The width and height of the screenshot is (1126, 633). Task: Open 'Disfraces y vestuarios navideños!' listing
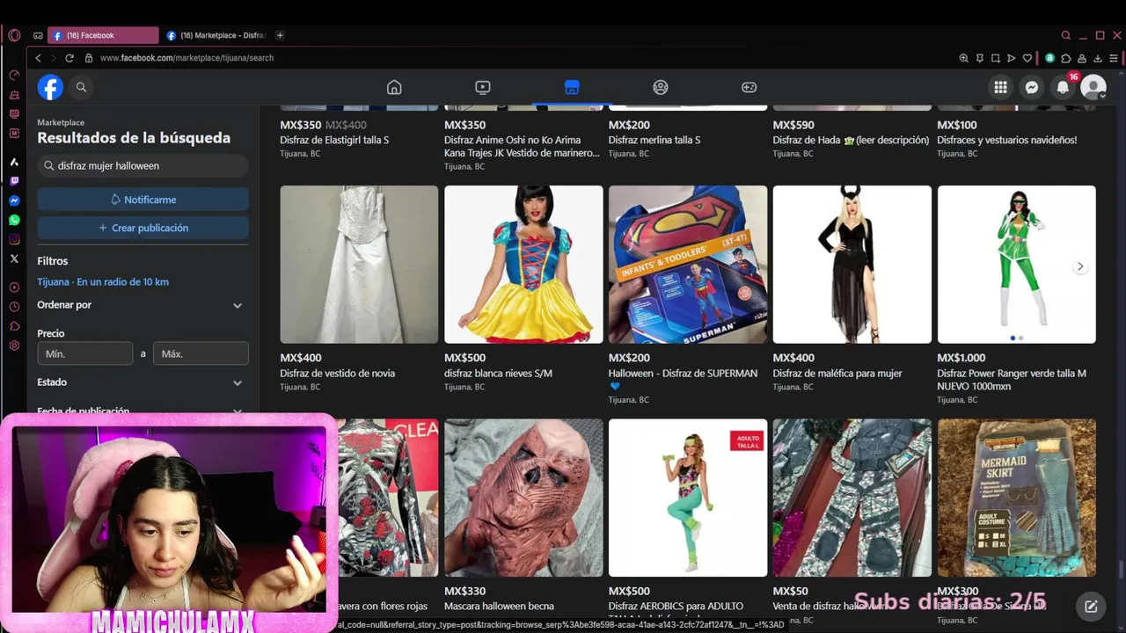[x=1006, y=140]
